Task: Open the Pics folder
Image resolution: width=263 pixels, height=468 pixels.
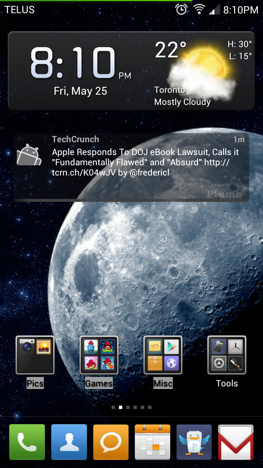Action: coord(35,355)
